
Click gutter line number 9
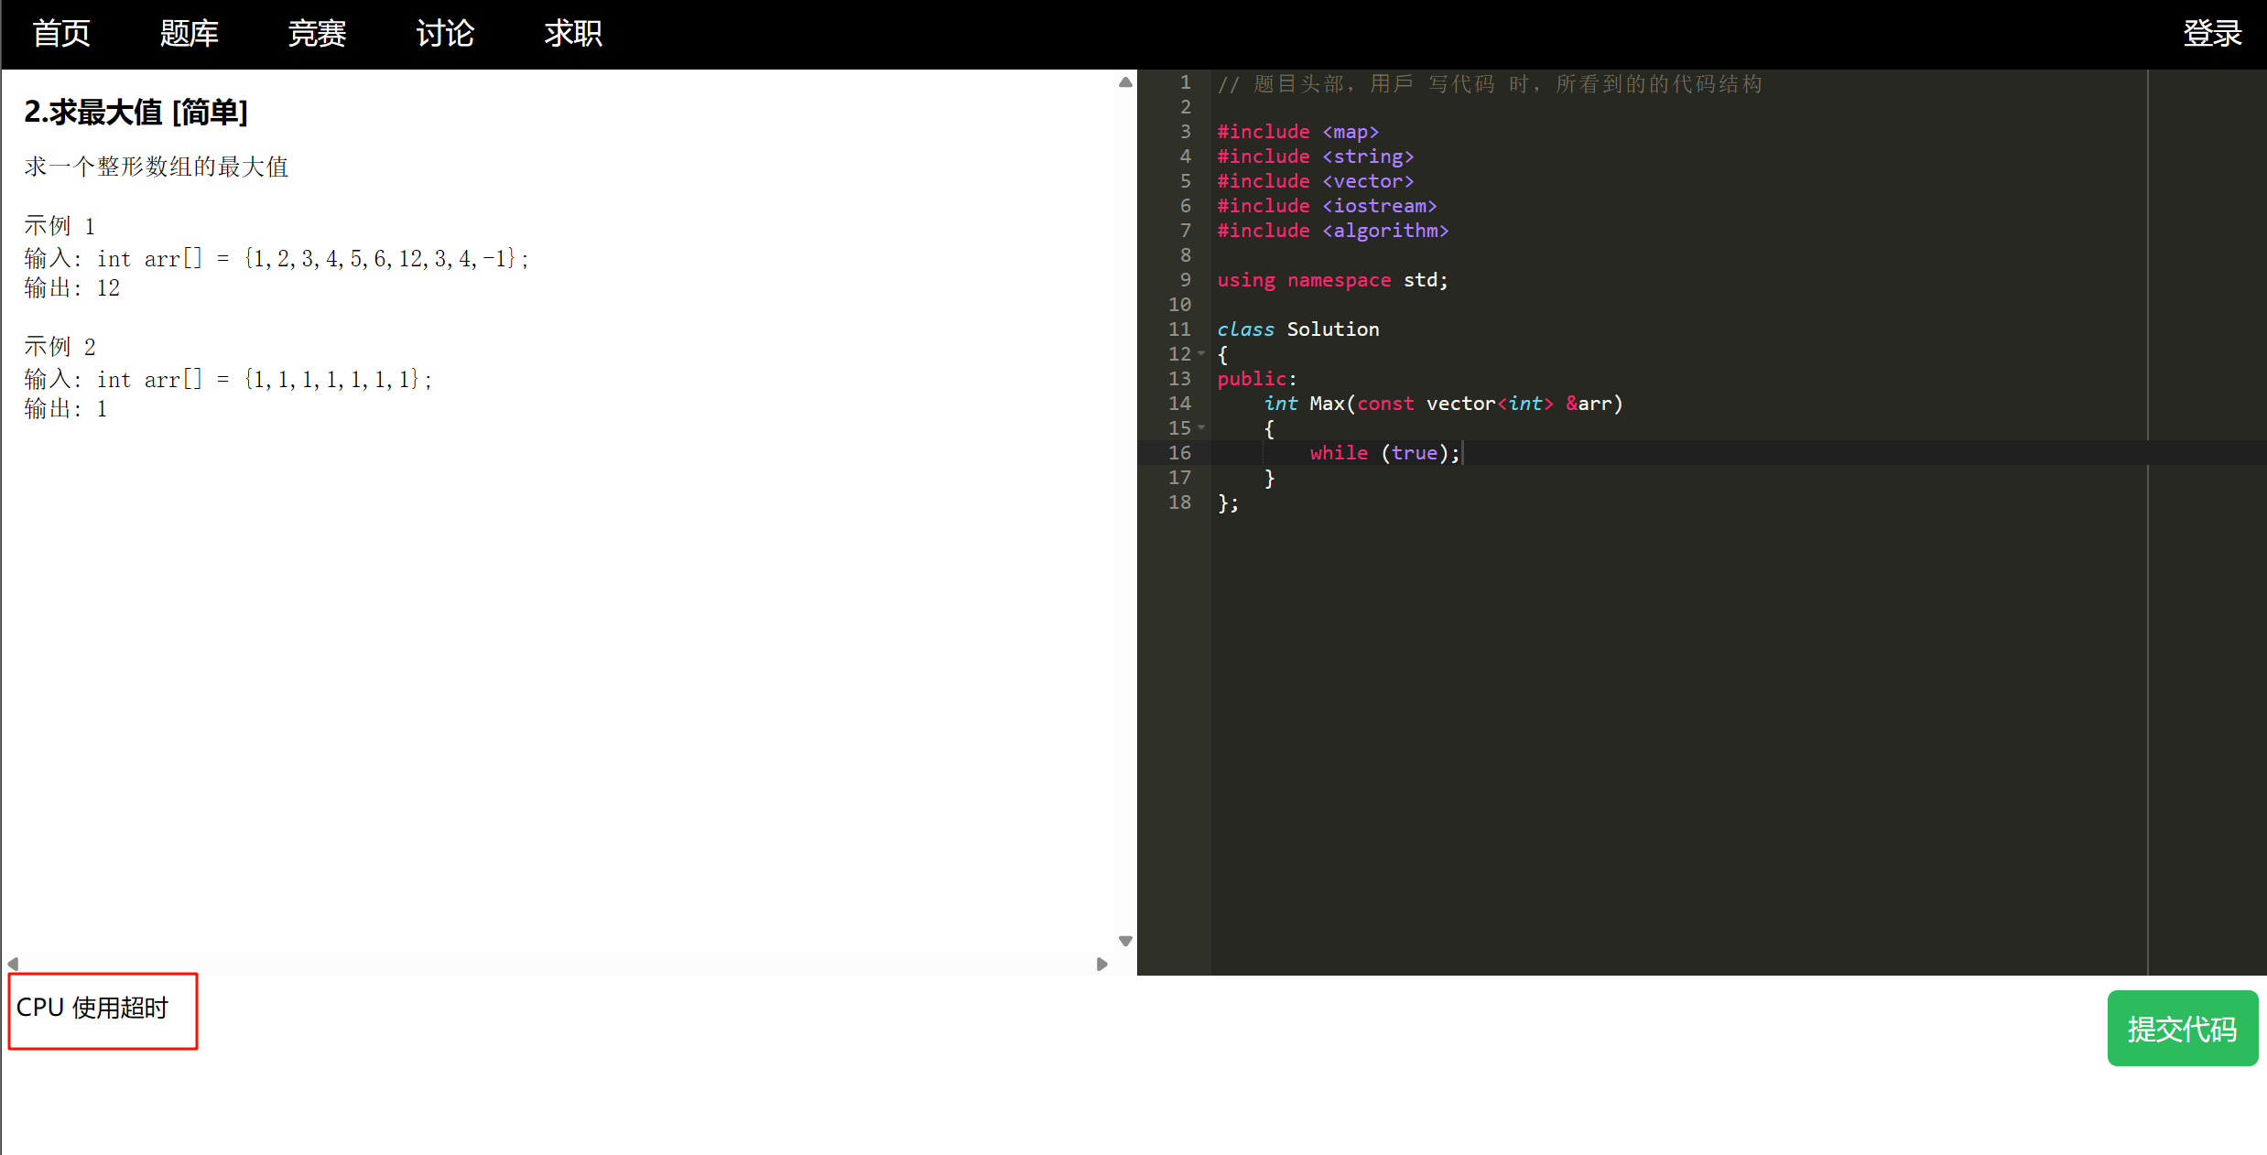point(1186,280)
